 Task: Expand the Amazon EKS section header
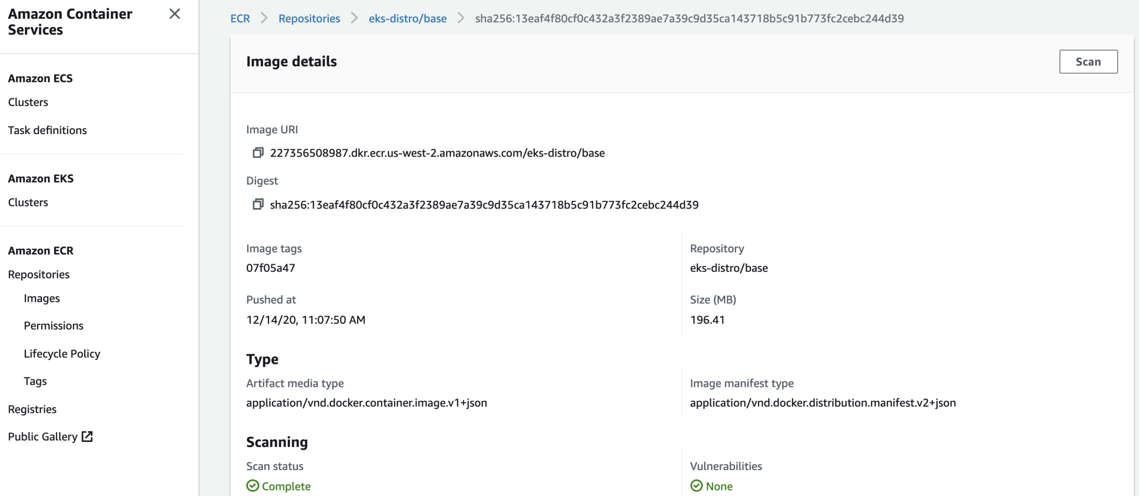point(40,178)
